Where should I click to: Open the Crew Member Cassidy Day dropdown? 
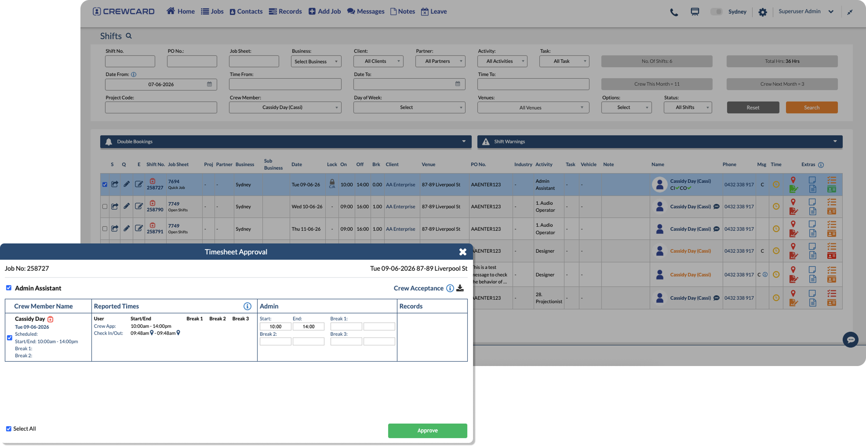[285, 107]
